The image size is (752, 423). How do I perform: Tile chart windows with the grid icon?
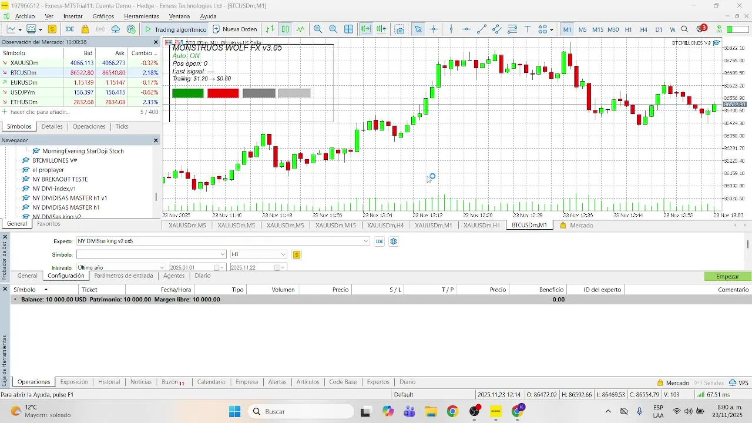(x=348, y=29)
